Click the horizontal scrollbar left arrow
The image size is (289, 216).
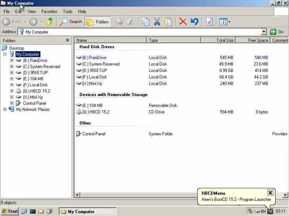point(77,195)
